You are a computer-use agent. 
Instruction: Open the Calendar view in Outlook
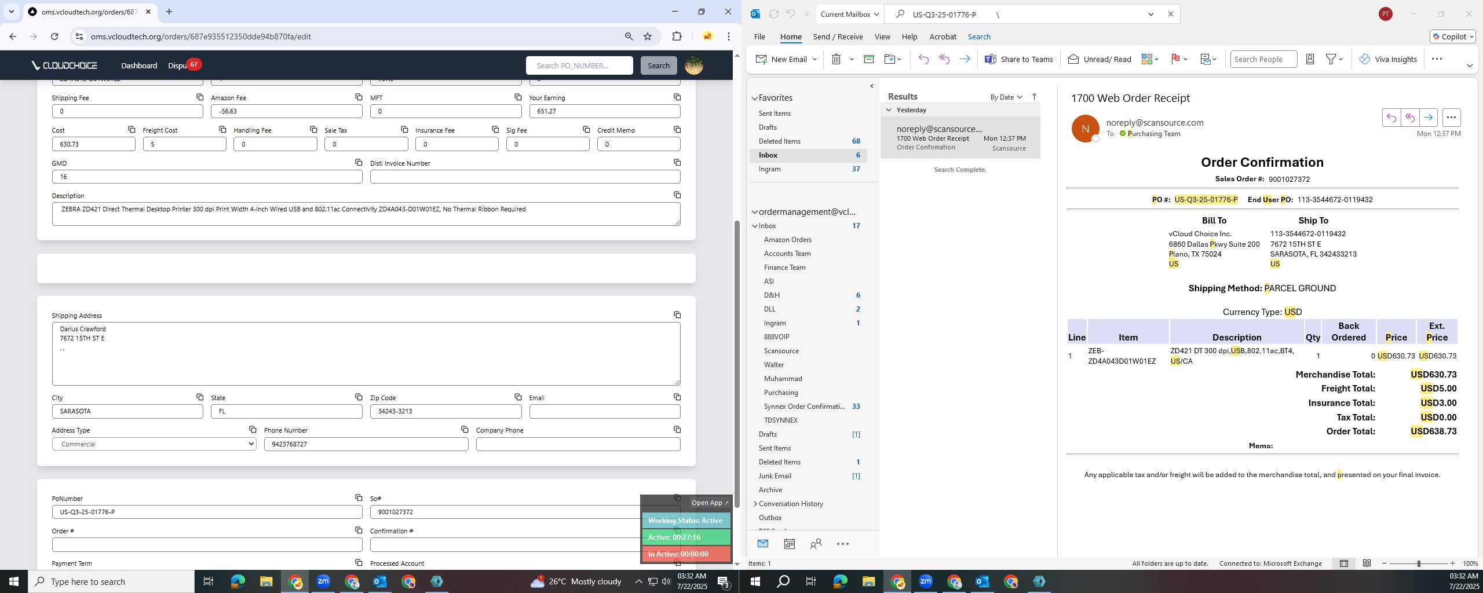click(789, 544)
